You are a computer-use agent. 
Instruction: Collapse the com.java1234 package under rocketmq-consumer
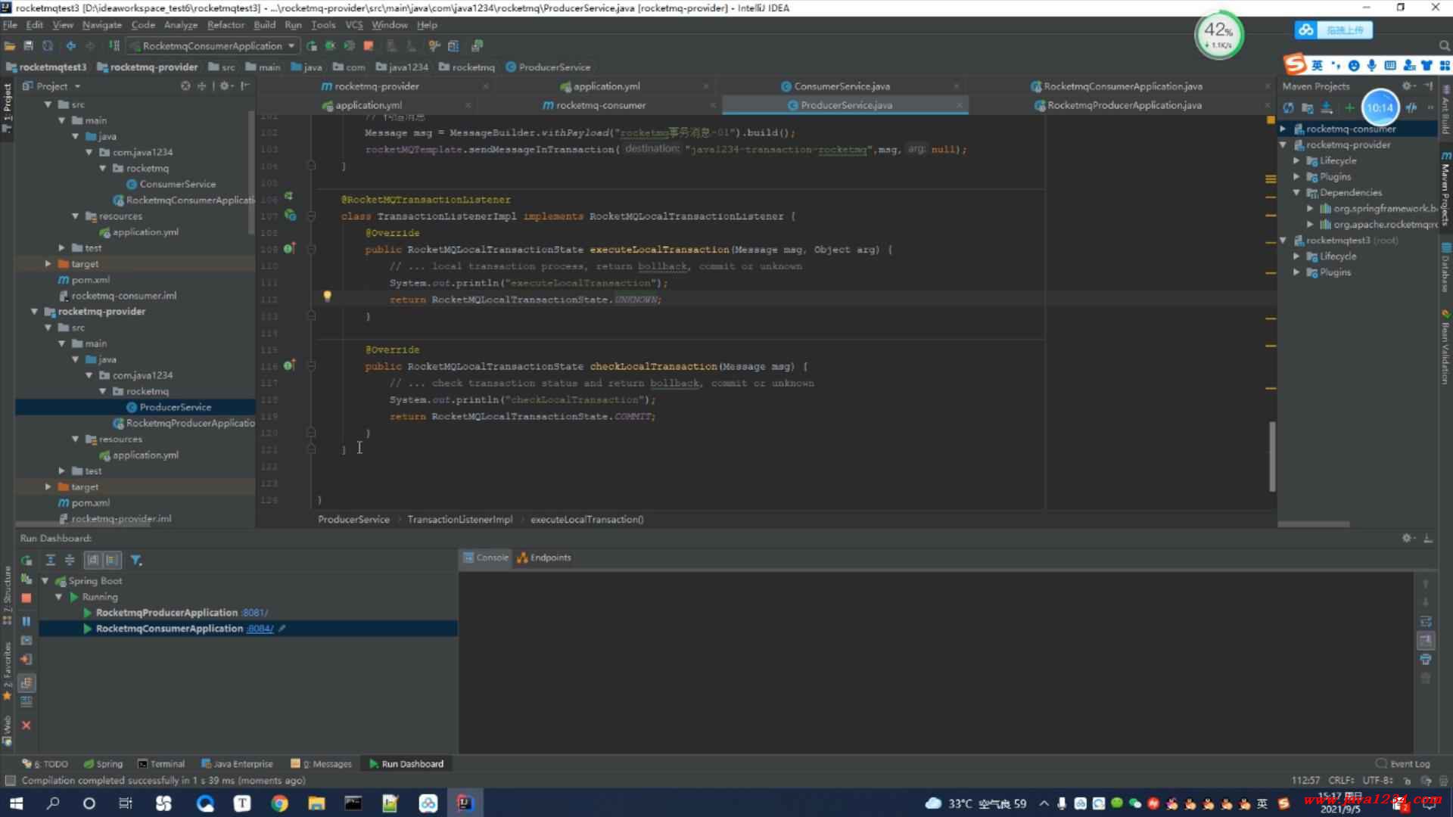pyautogui.click(x=89, y=152)
